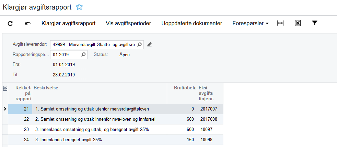Screen dimensions: 337x147
Task: Sort by Beskrivelse column header
Action: [100, 88]
